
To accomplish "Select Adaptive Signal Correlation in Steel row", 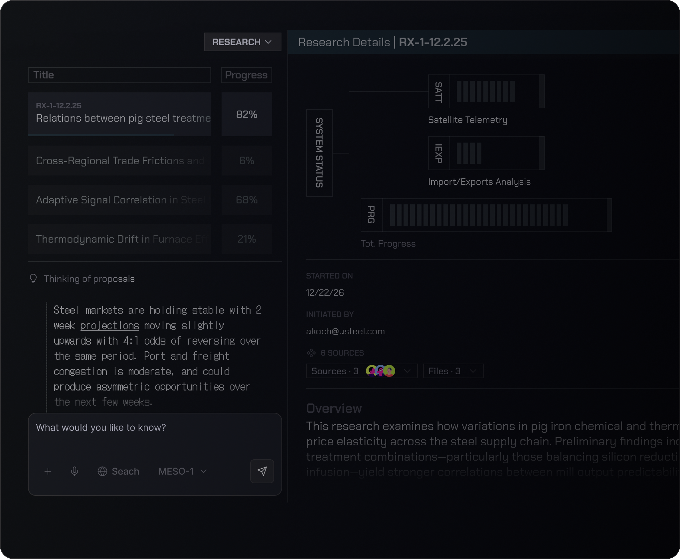I will point(119,200).
